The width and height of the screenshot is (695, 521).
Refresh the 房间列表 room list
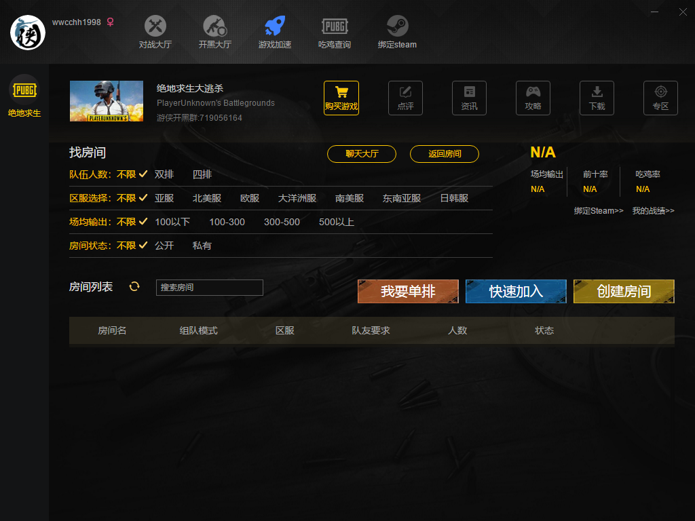pyautogui.click(x=134, y=286)
